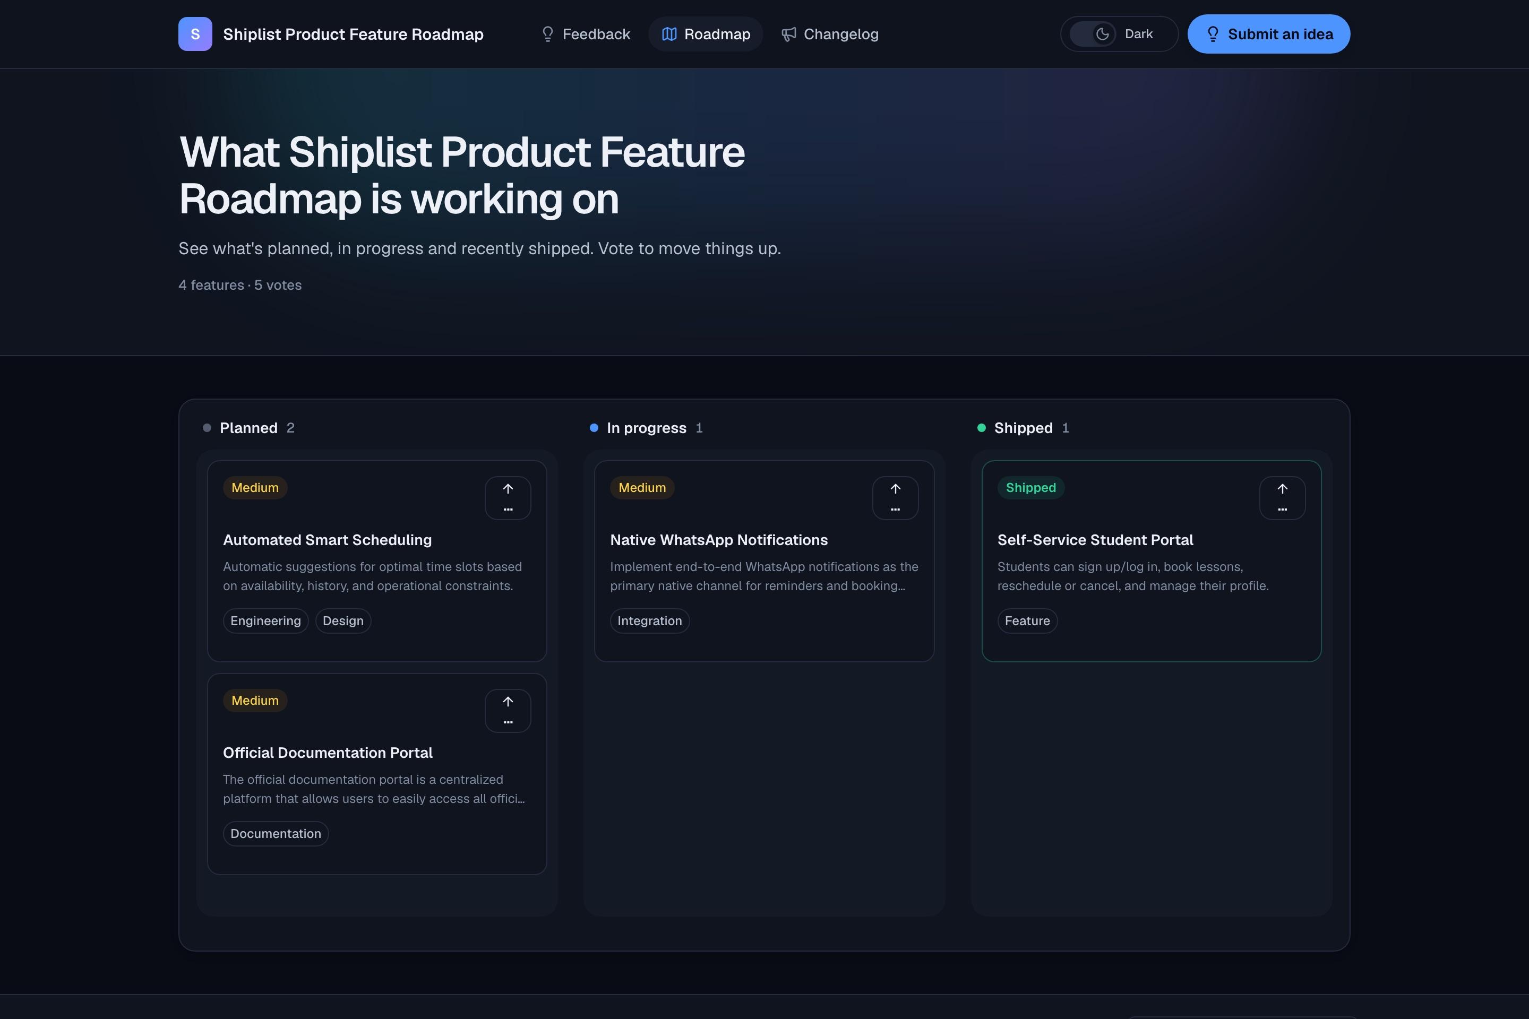Click Official Documentation Portal description text
The width and height of the screenshot is (1529, 1019).
point(374,788)
